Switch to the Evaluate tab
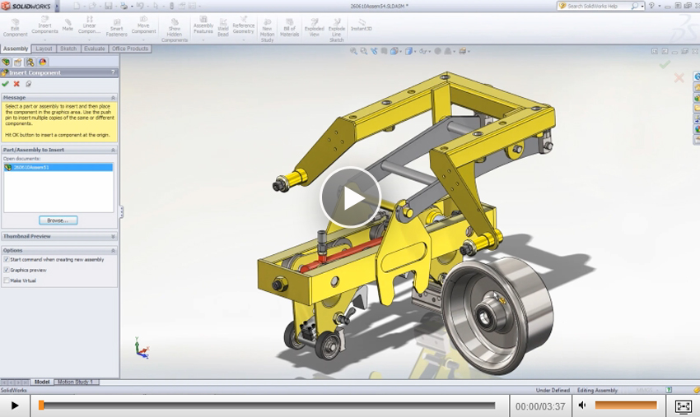This screenshot has height=417, width=700. [x=94, y=49]
